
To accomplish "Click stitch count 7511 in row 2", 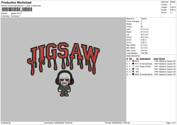I will tap(137, 64).
